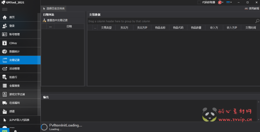Click 查看选中交易记录 button

pyautogui.click(x=55, y=20)
